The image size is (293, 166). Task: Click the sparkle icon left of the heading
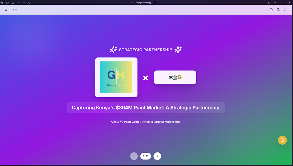tap(113, 50)
